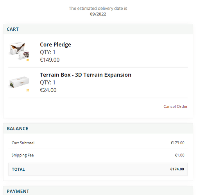Select the Terrain Box - 3D Terrain Expansion title
The width and height of the screenshot is (197, 195).
86,75
